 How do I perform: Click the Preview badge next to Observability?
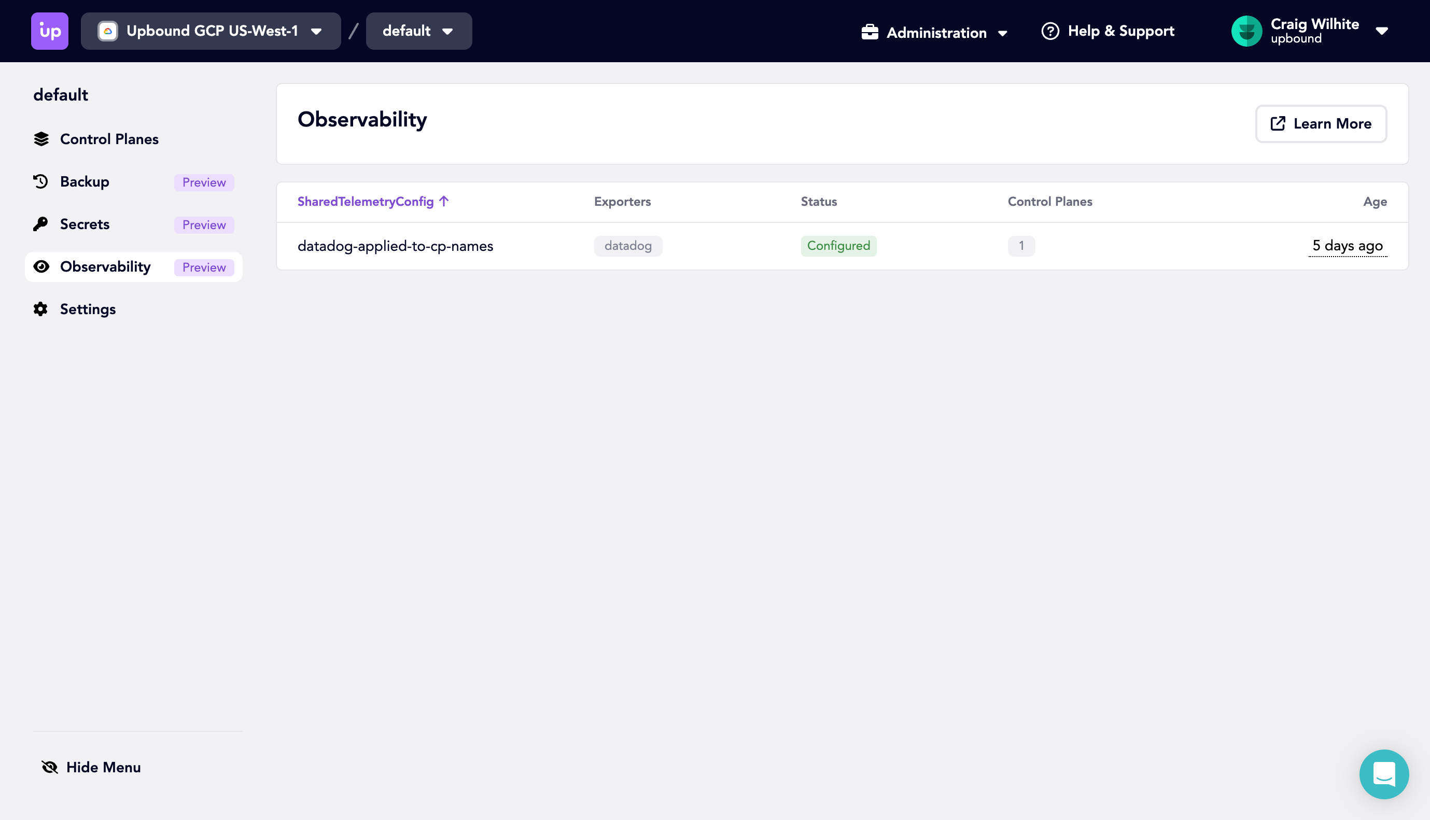coord(204,267)
